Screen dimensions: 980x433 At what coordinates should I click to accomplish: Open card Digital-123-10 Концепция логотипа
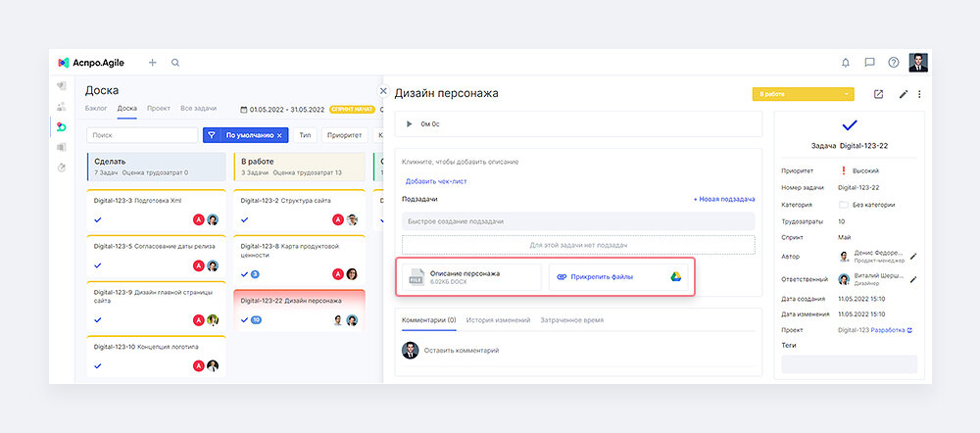click(156, 357)
